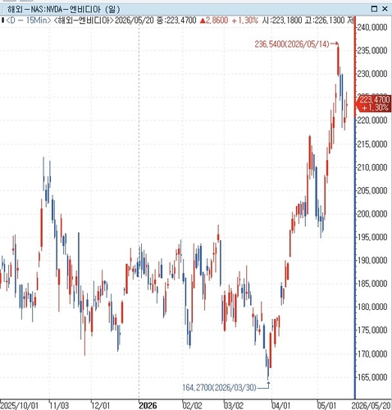Image resolution: width=392 pixels, height=410 pixels.
Task: Click the 200.0000 level on price axis
Action: click(x=372, y=214)
